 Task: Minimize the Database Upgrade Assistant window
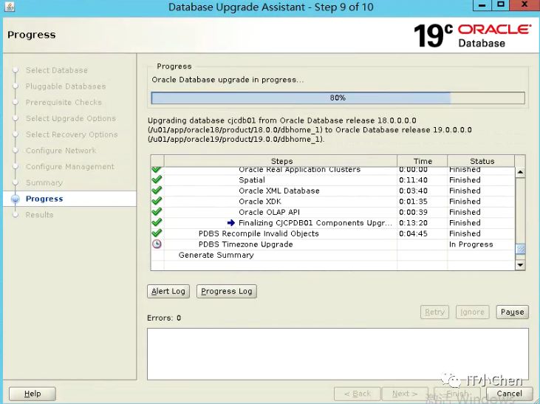click(x=482, y=5)
